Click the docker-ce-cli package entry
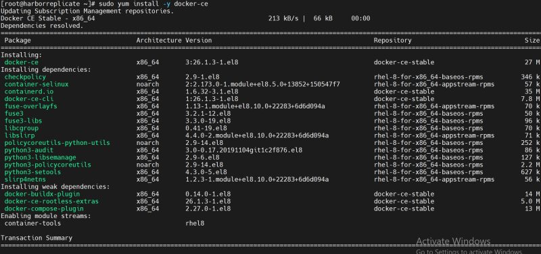 pyautogui.click(x=29, y=99)
